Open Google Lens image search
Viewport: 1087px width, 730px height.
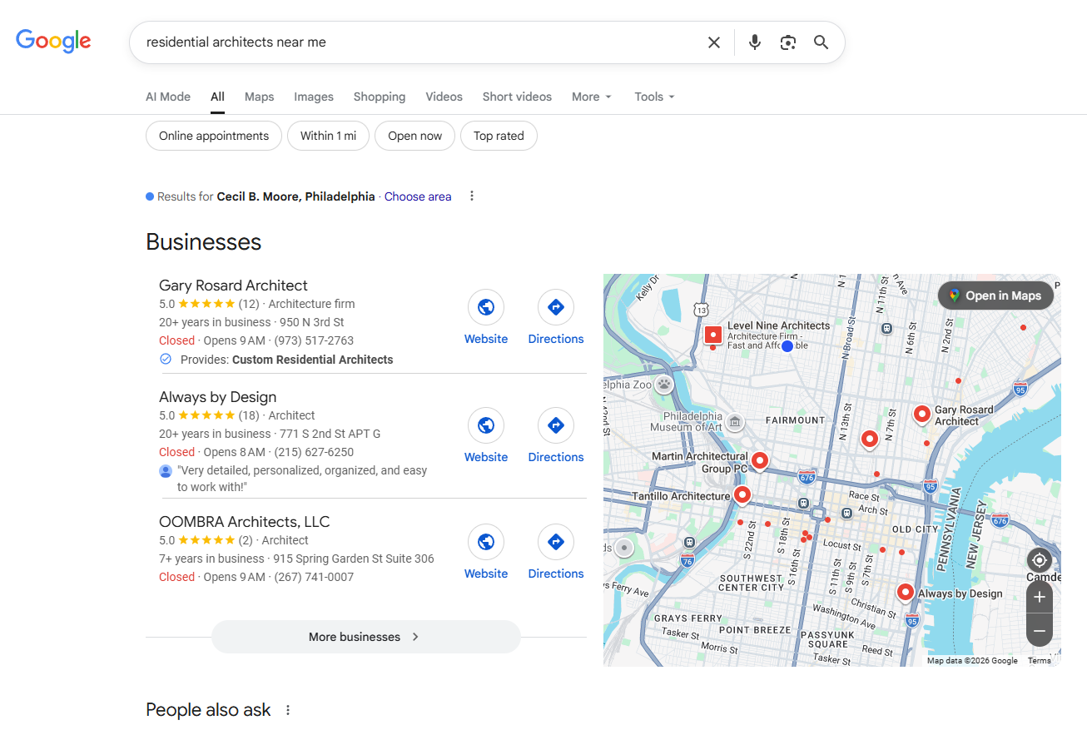(x=787, y=42)
